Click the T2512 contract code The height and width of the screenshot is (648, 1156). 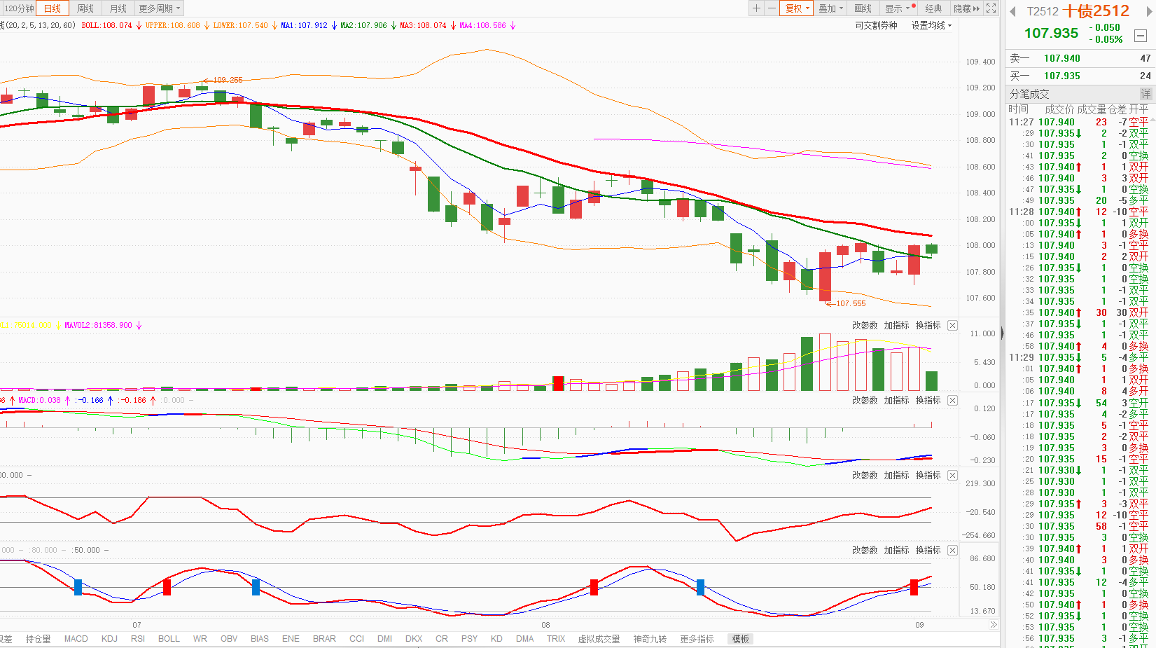(x=1043, y=11)
